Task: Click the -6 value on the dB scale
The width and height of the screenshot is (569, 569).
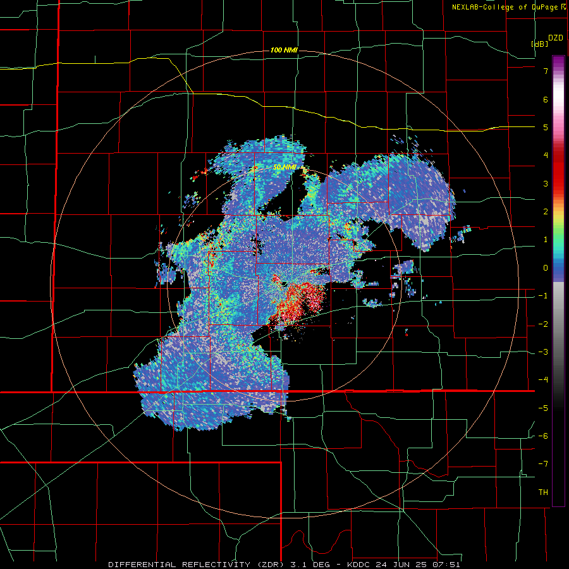Action: [543, 436]
